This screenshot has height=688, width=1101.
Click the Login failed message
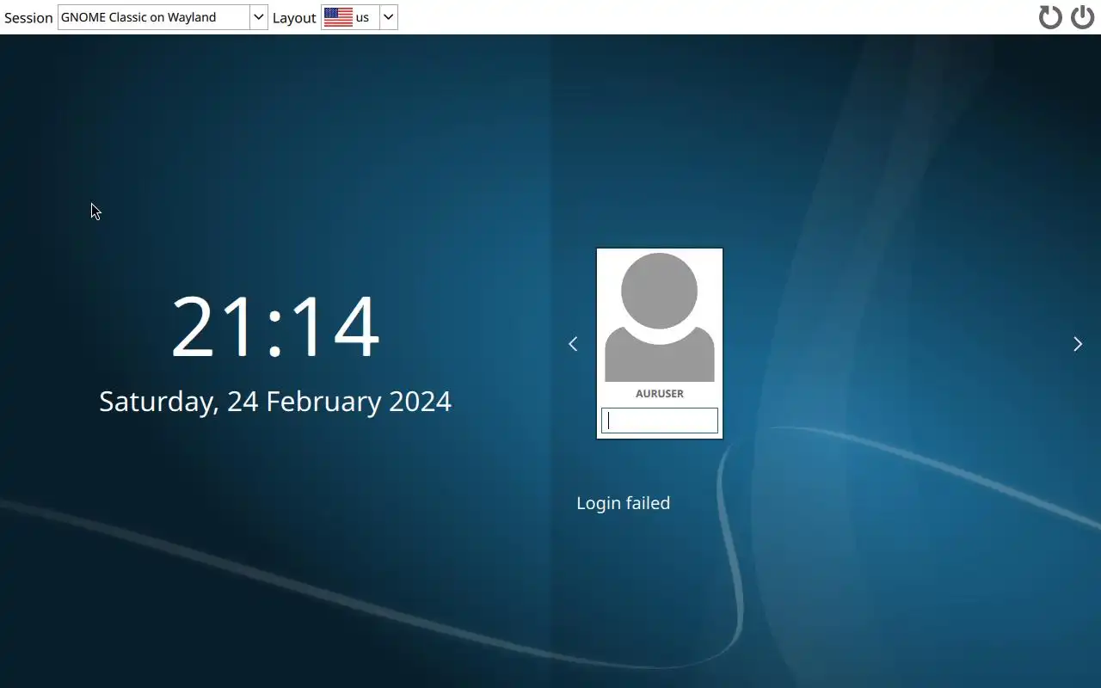pyautogui.click(x=624, y=503)
